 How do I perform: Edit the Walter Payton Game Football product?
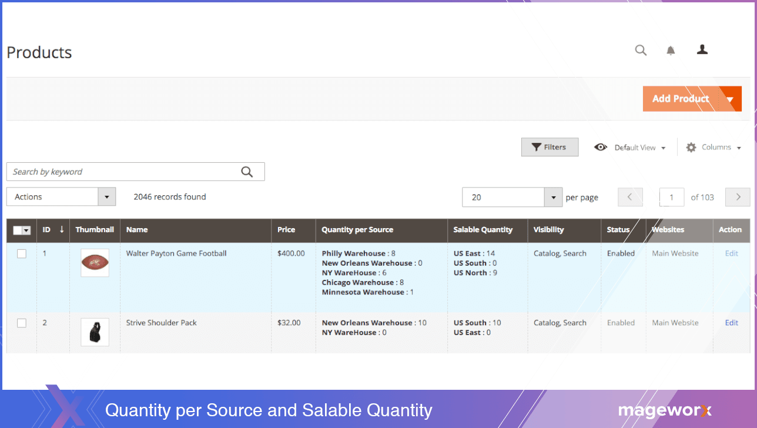click(x=731, y=253)
